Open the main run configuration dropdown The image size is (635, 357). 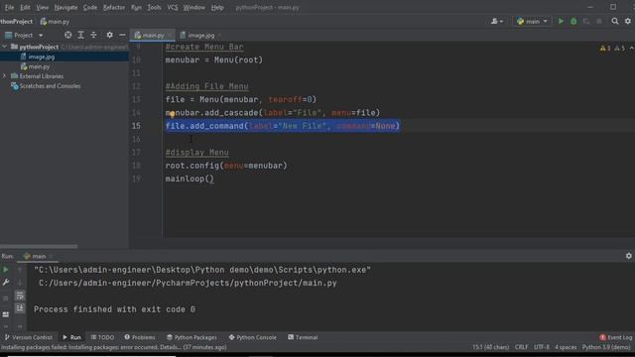532,21
